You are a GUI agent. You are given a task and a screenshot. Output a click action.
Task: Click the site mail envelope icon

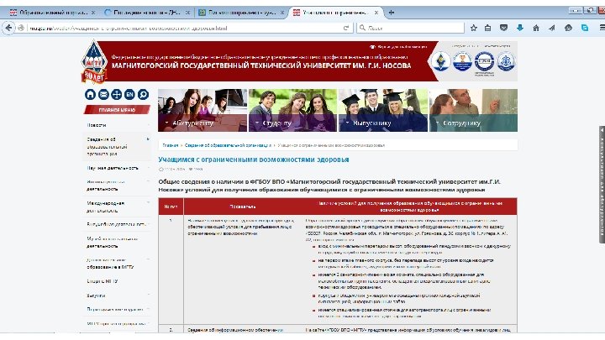tap(103, 94)
